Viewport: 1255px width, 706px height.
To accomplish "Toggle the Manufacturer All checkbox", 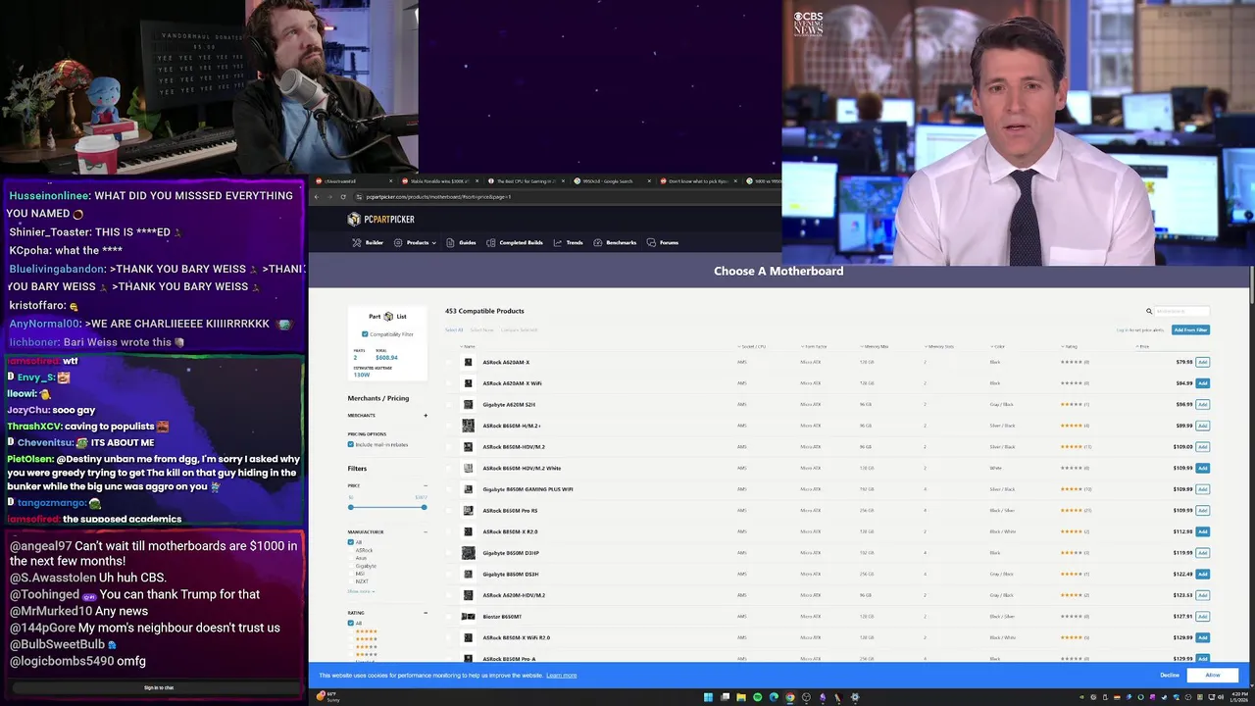I will click(351, 542).
